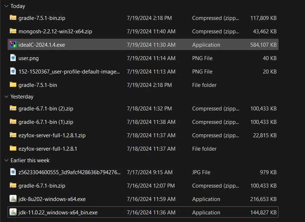Click the Java icon of jdk-11.0.22_windows-x64_bin.exe
This screenshot has height=222, width=305.
click(x=13, y=212)
